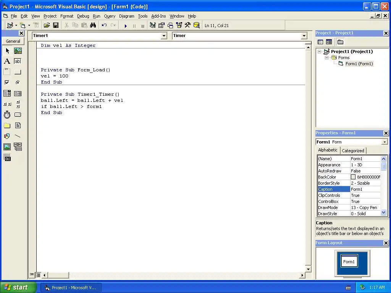Select Form1 (Form1) in project tree
391x293 pixels.
(x=359, y=64)
